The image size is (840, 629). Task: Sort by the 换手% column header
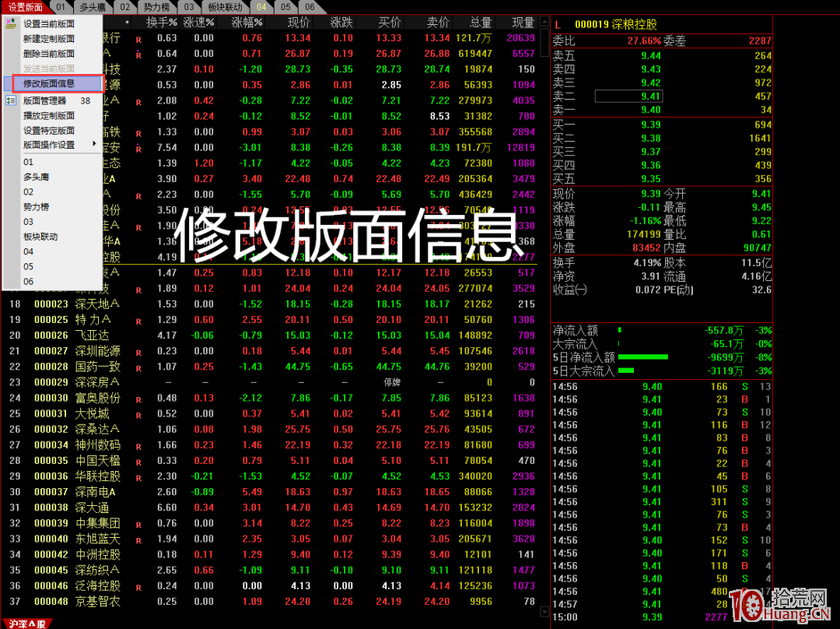162,23
